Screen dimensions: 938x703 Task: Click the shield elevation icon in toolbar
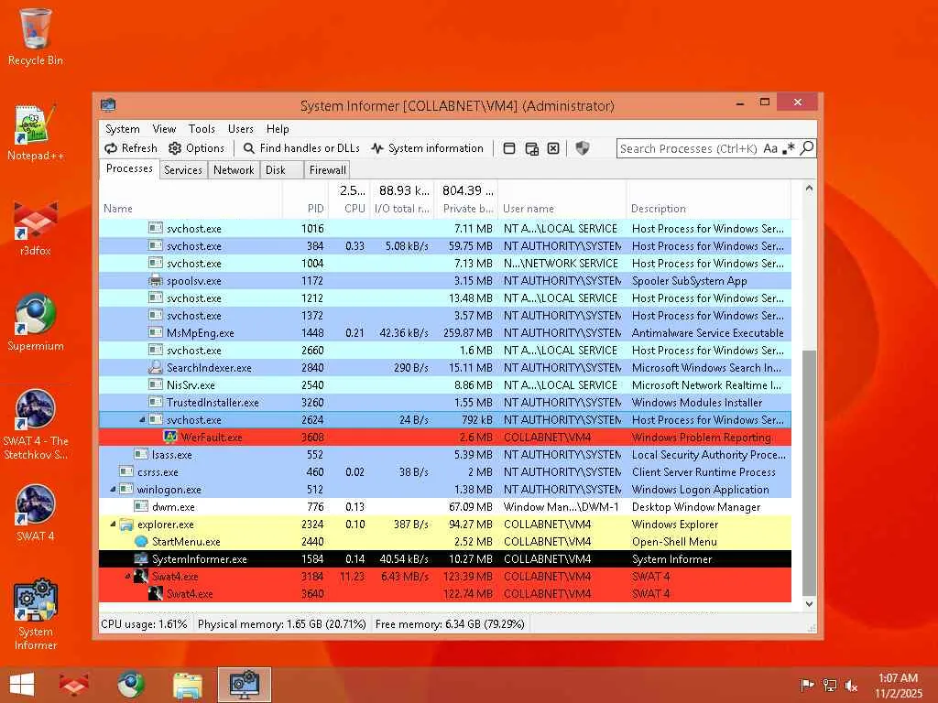(582, 148)
